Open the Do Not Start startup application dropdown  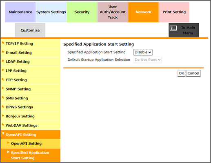click(147, 60)
